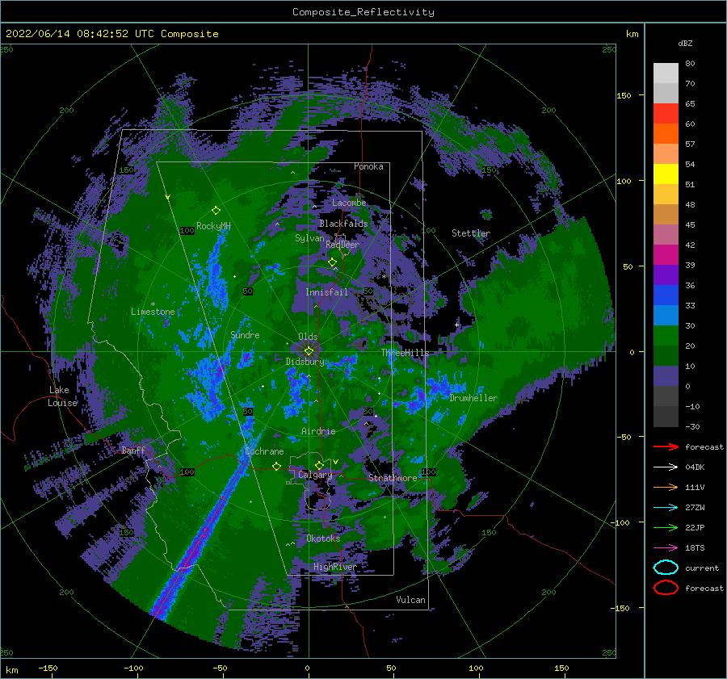The image size is (727, 679).
Task: Click the Composite_Reflectivity title
Action: click(x=363, y=12)
